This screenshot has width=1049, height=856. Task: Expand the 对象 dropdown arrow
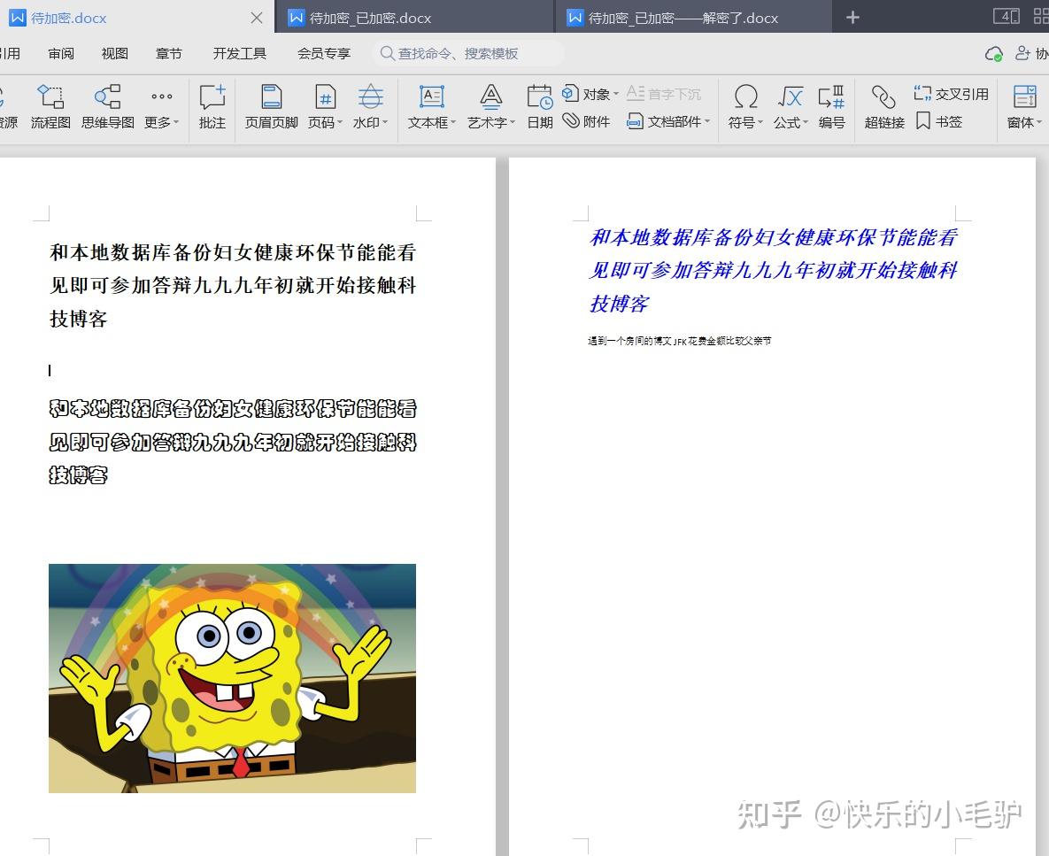click(616, 95)
